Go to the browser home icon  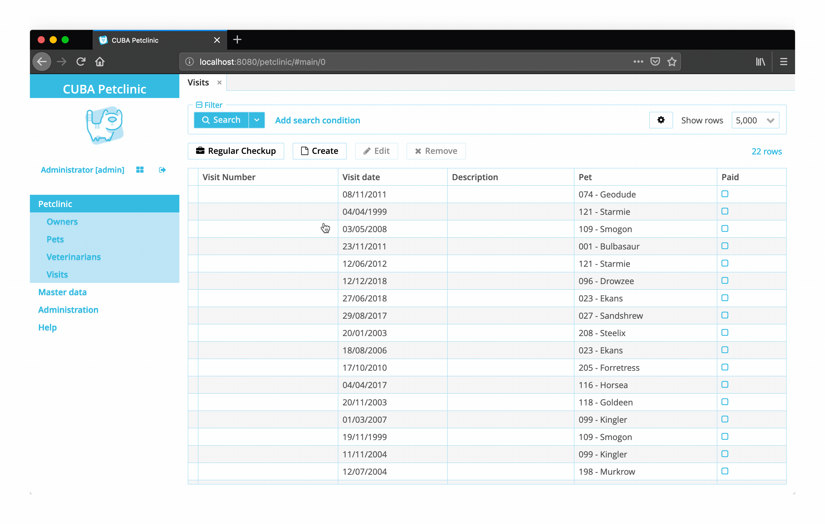(x=100, y=62)
